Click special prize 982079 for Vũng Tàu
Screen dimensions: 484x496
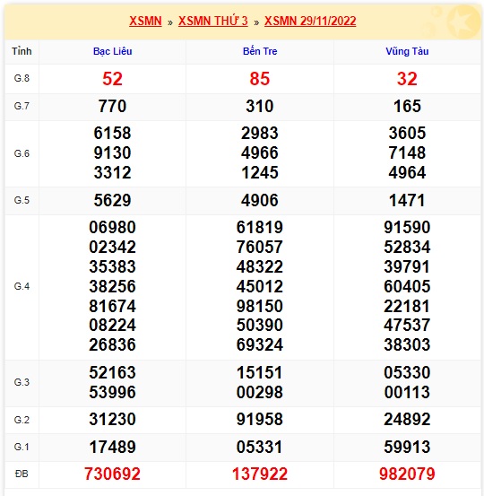[x=407, y=474]
